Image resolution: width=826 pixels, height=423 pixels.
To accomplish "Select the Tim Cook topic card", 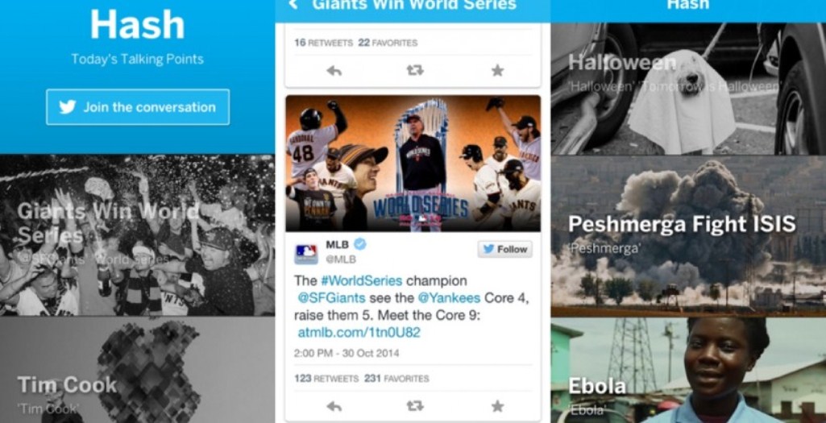I will coord(137,370).
